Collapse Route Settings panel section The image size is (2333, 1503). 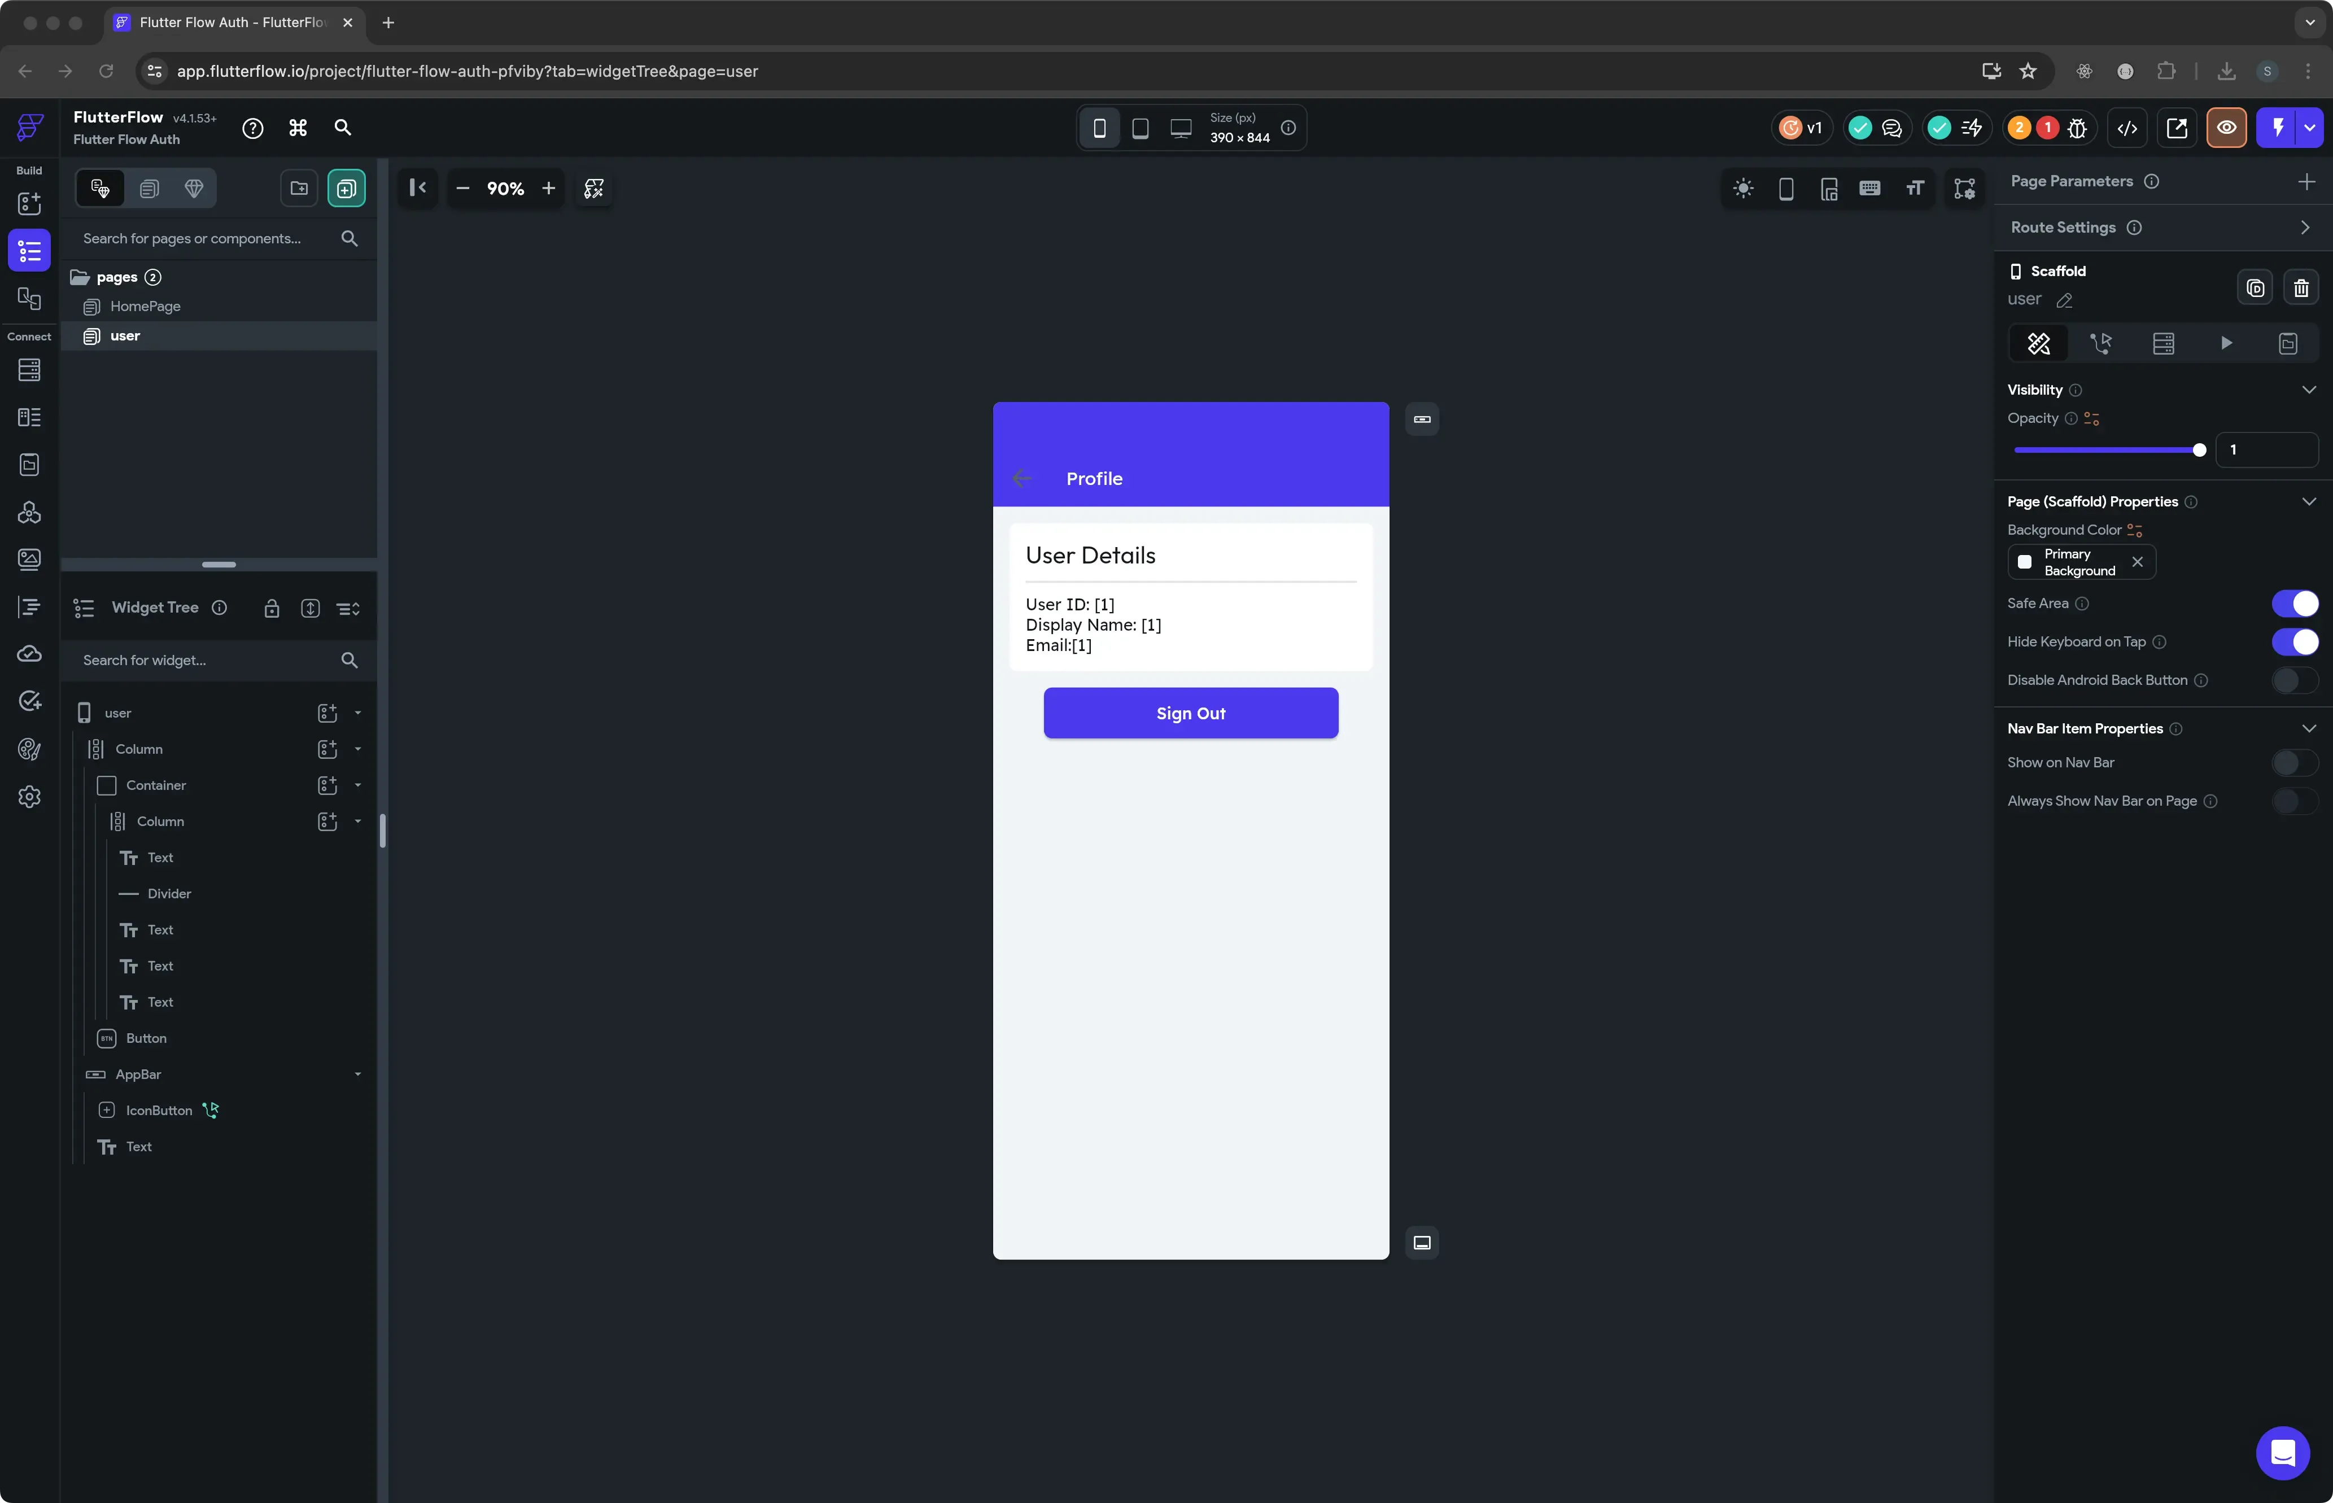coord(2308,226)
